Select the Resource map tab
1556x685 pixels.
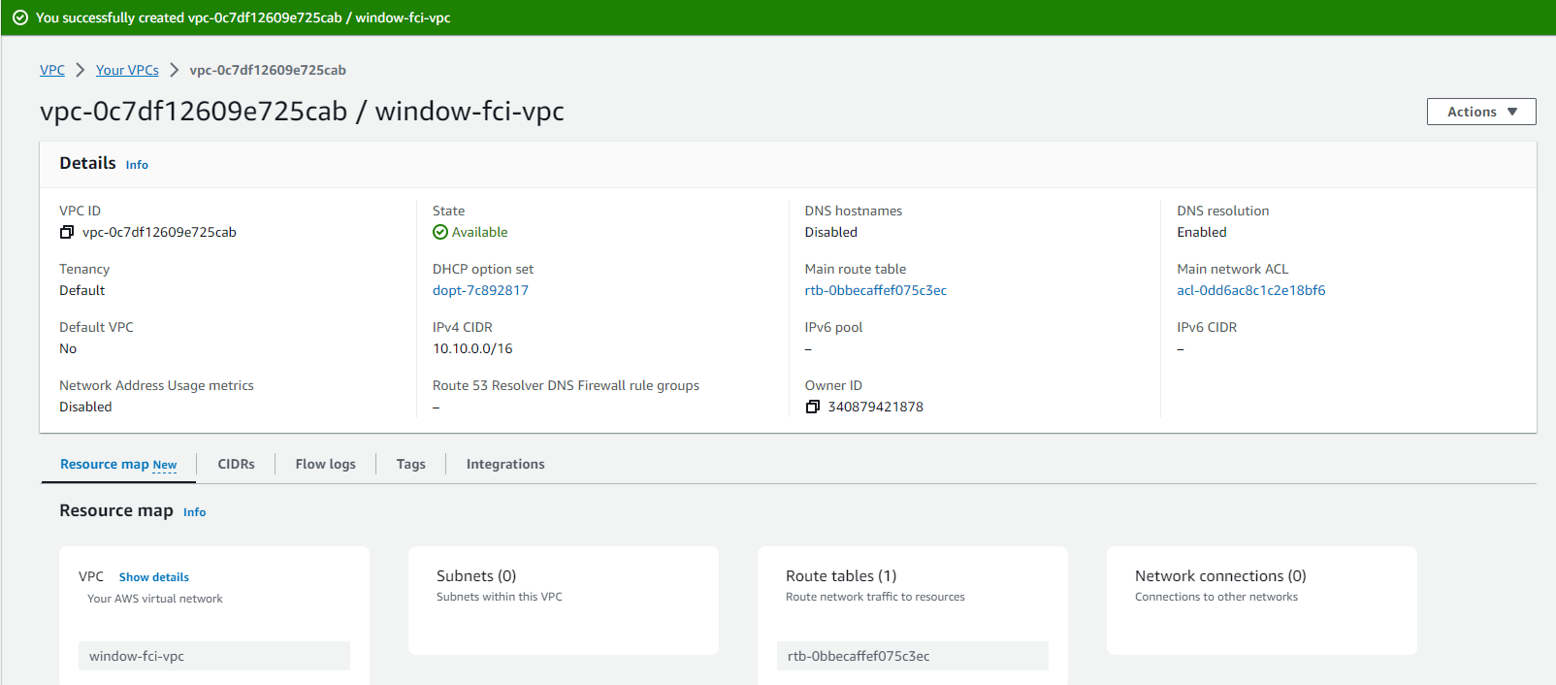click(x=118, y=465)
